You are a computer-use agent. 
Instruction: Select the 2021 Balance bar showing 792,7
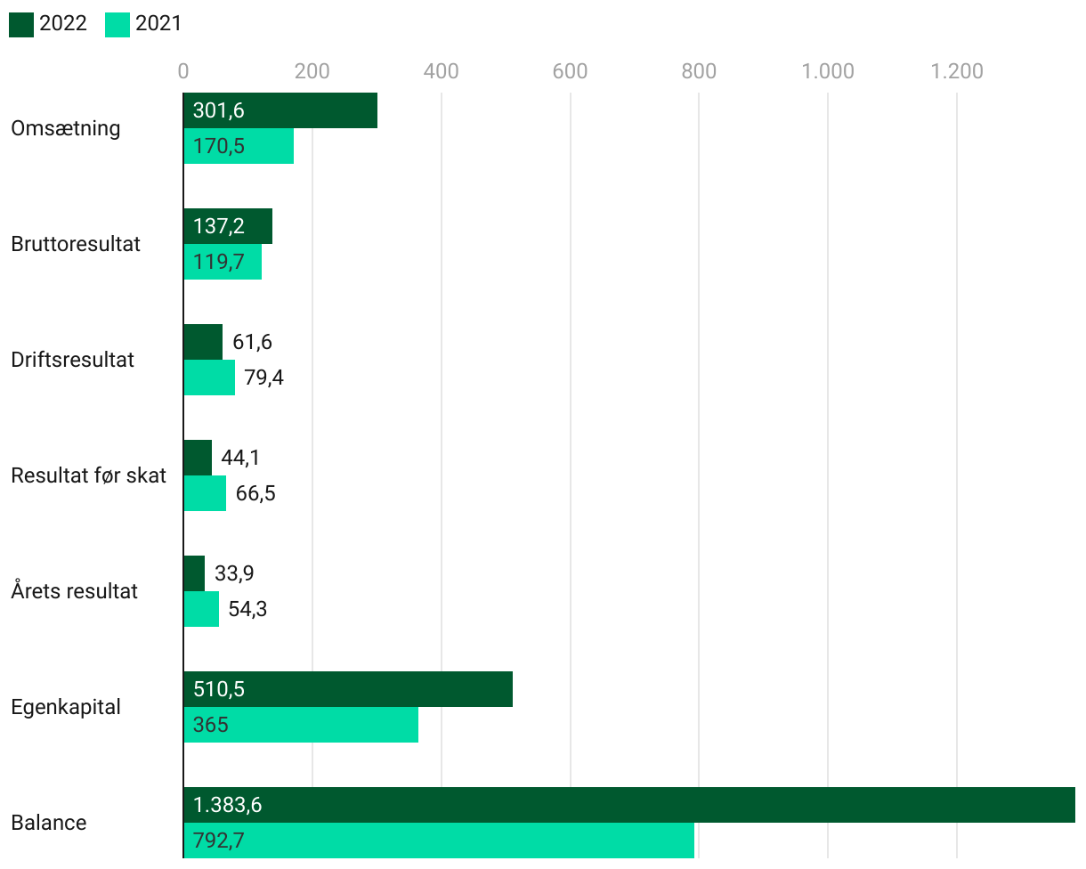(439, 841)
